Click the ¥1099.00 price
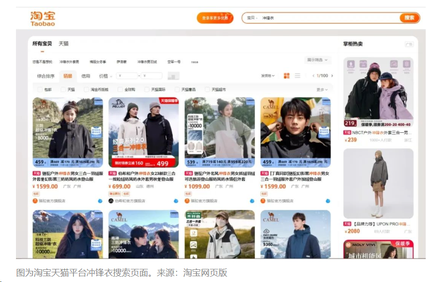Screen dimensions: 432x282 197,187
